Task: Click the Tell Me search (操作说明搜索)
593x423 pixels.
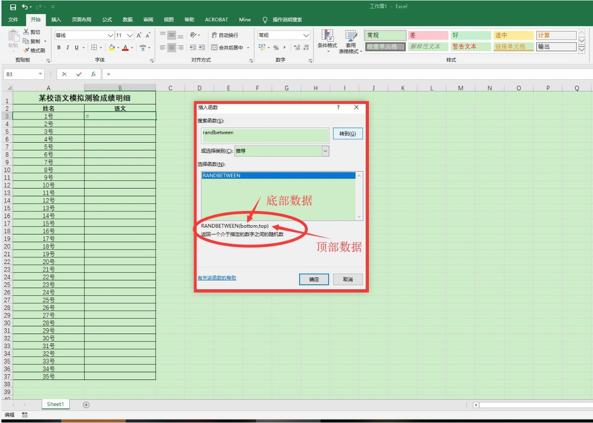Action: pyautogui.click(x=283, y=20)
